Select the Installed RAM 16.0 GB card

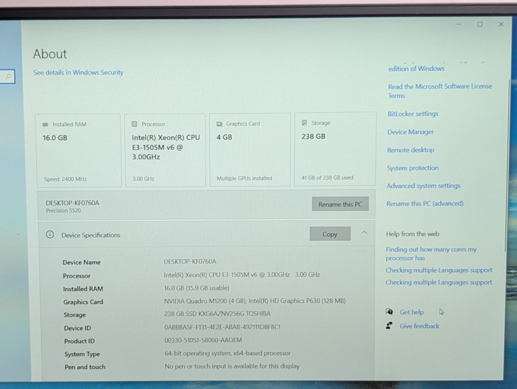(78, 150)
